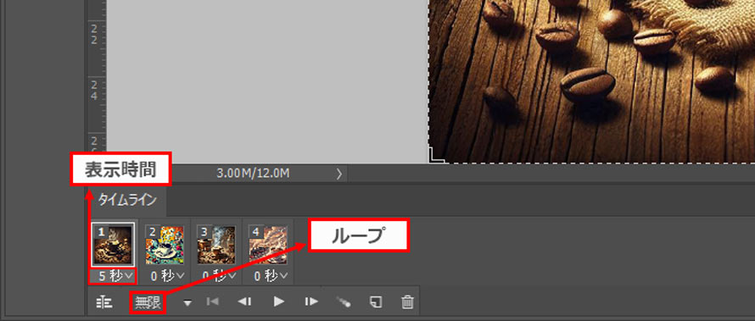755x321 pixels.
Task: Convert to video timeline icon
Action: tap(104, 302)
